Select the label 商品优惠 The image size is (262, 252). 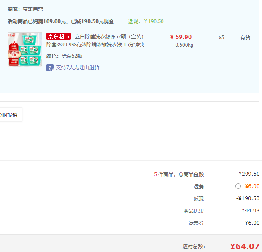194,211
